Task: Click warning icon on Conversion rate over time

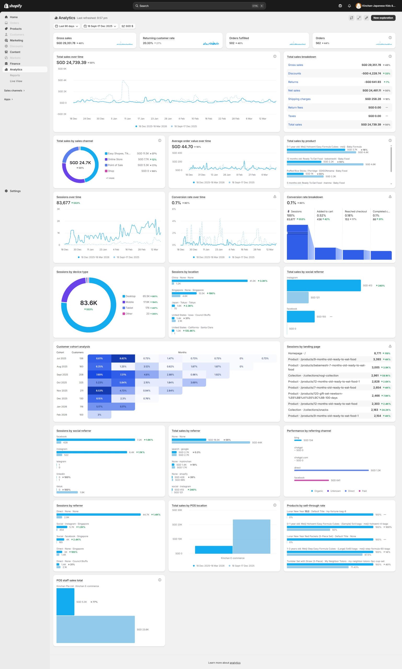Action: point(275,197)
